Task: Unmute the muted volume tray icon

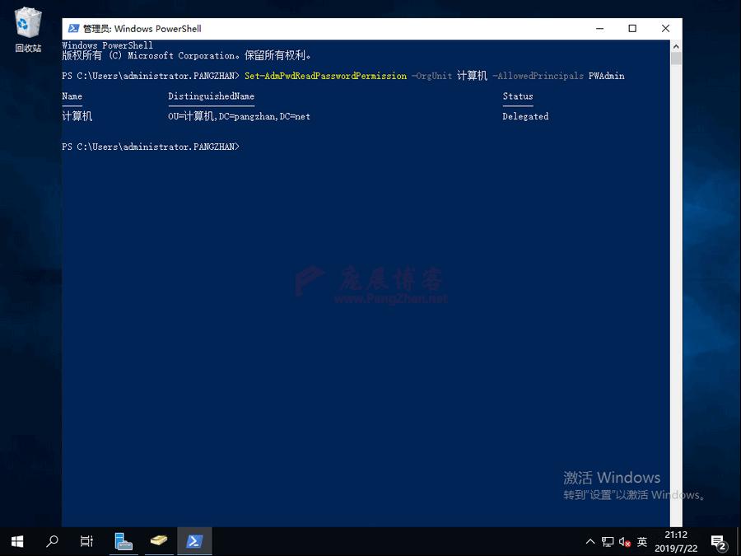Action: pyautogui.click(x=623, y=541)
